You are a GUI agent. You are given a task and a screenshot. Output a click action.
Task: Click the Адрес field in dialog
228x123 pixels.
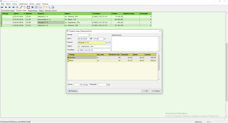(x=94, y=46)
